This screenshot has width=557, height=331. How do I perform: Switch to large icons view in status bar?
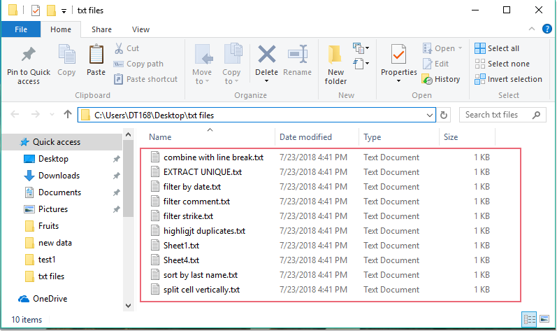click(x=544, y=319)
